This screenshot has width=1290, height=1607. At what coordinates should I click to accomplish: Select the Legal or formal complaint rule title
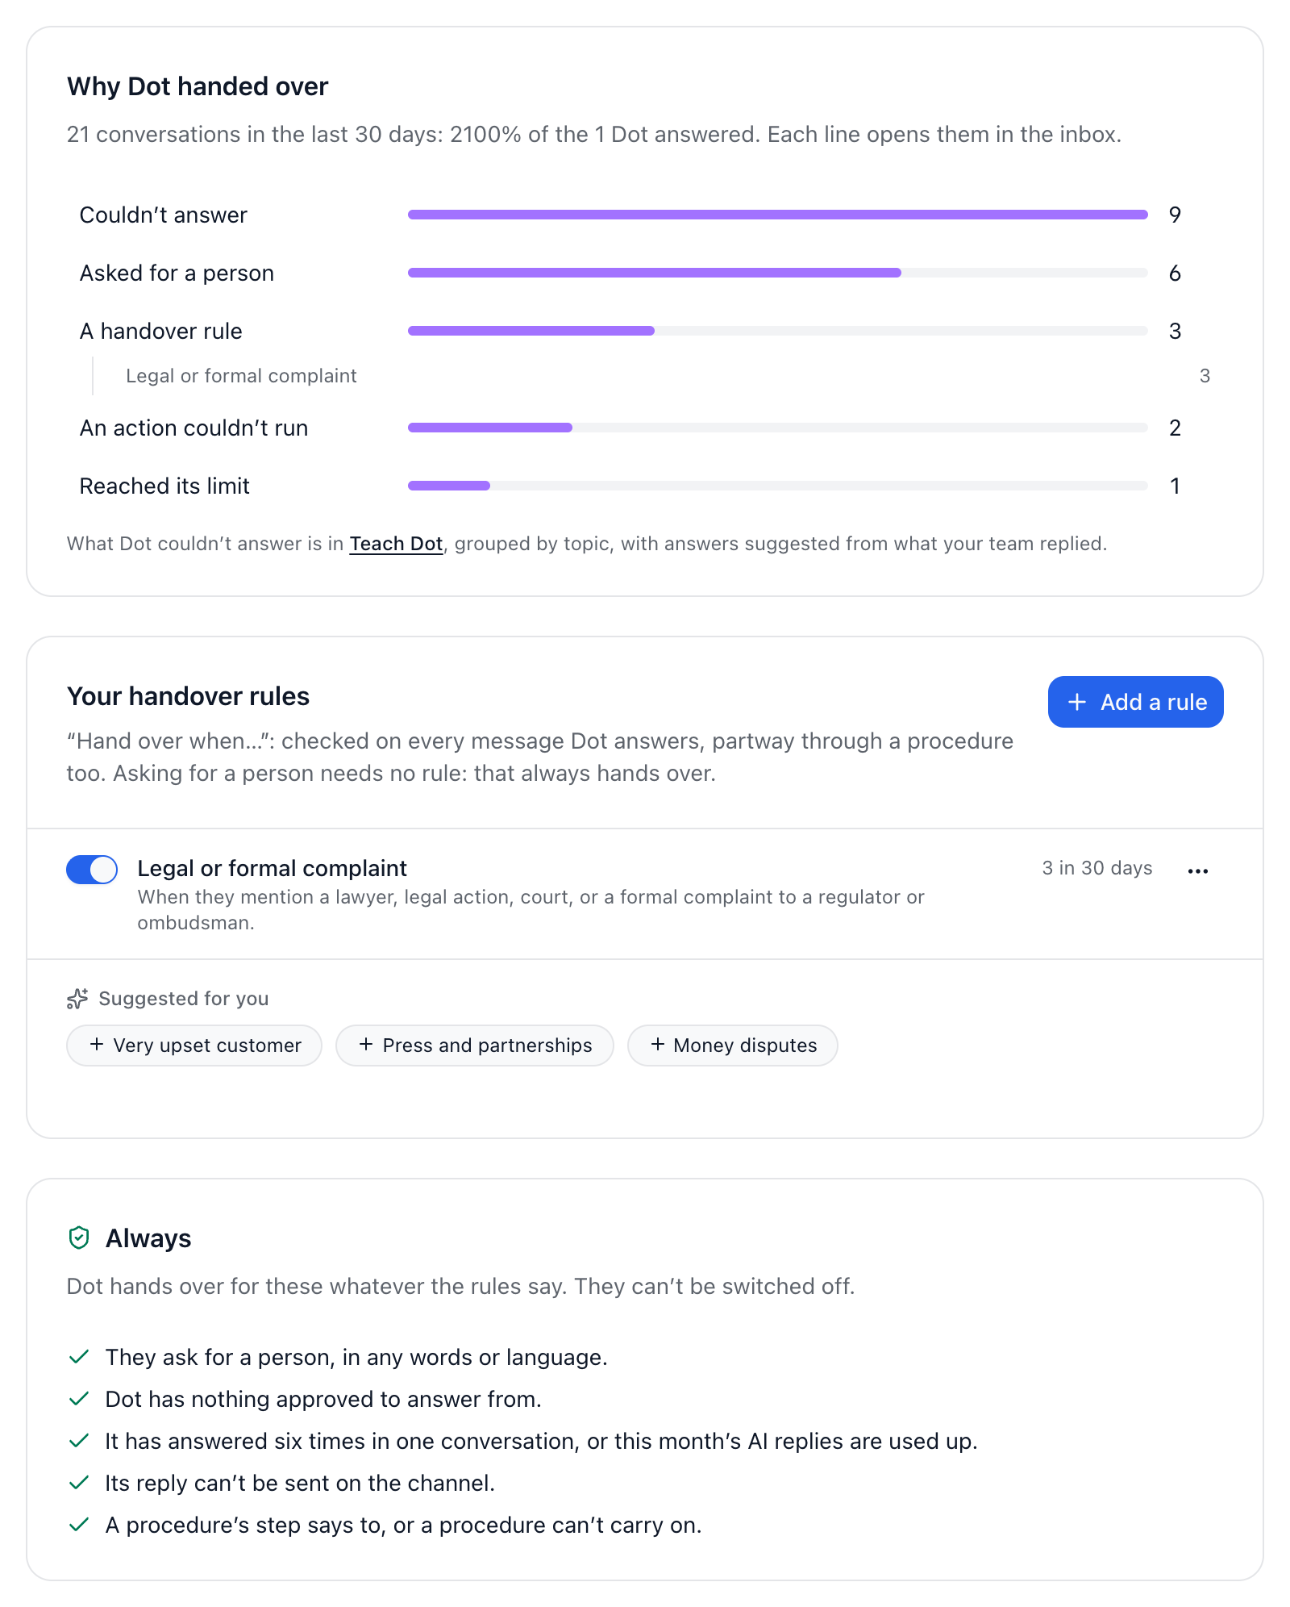pyautogui.click(x=272, y=868)
